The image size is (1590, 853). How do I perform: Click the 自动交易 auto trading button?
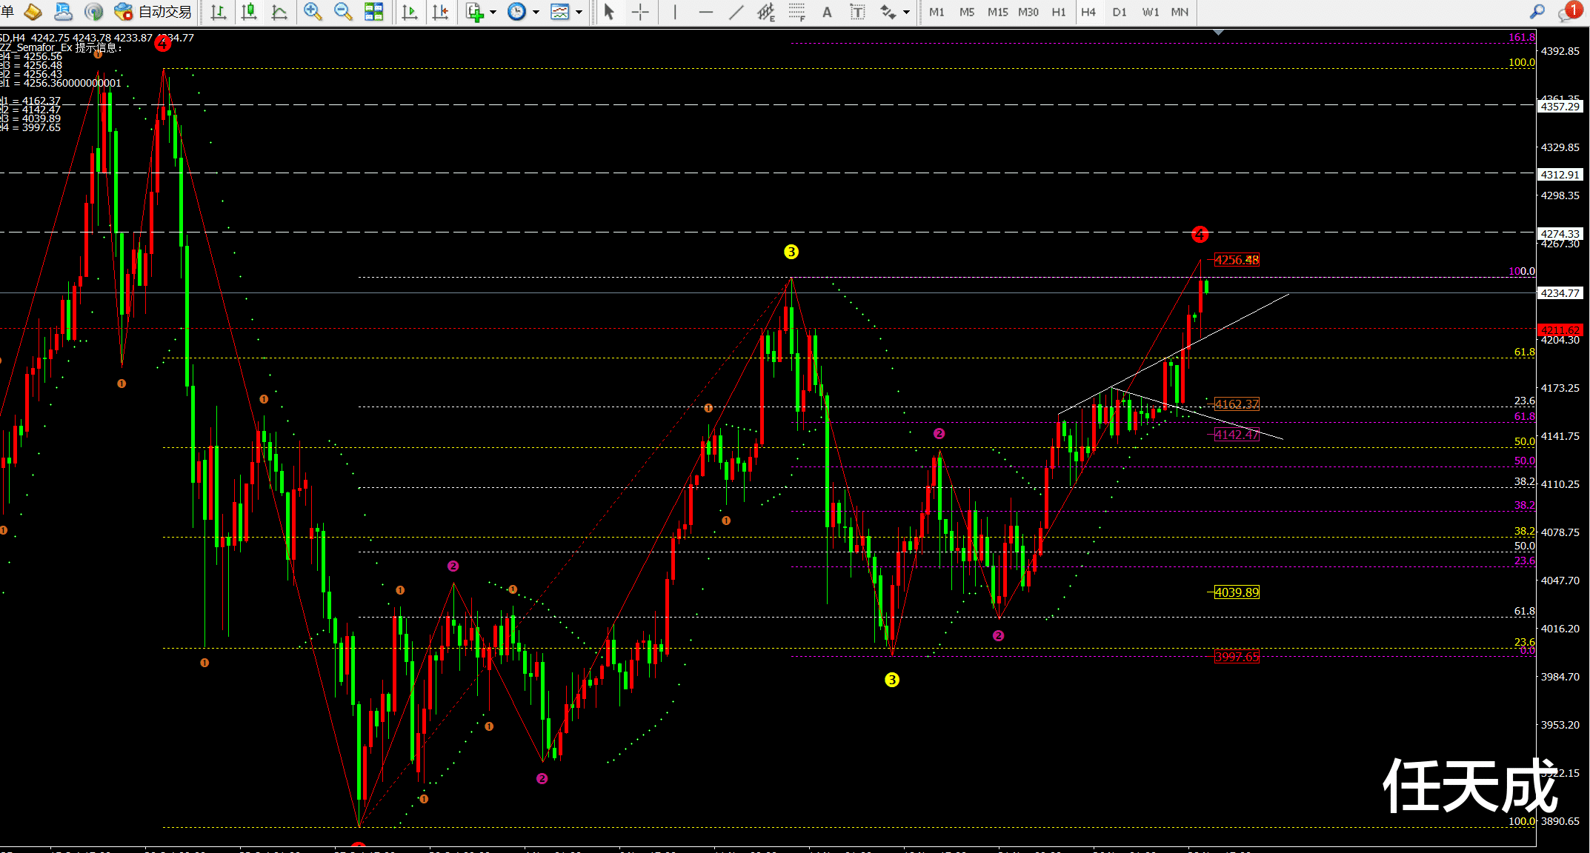coord(154,12)
